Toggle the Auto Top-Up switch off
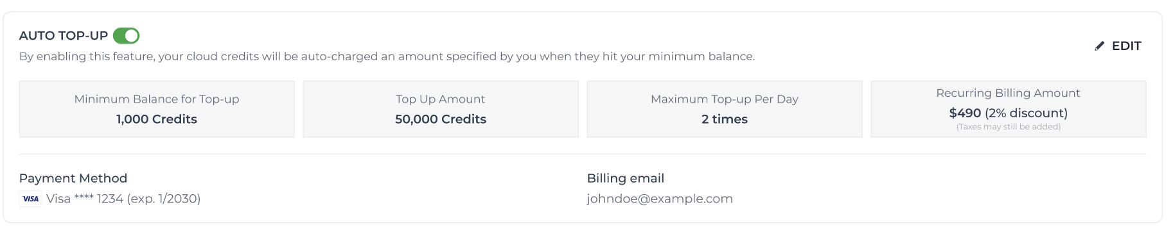This screenshot has width=1173, height=232. (x=126, y=36)
